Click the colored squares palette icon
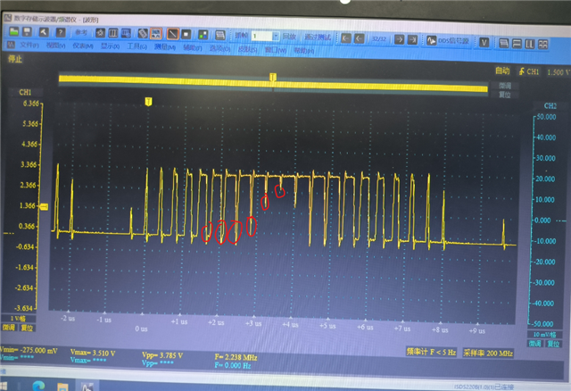Image resolution: width=571 pixels, height=391 pixels. point(203,35)
